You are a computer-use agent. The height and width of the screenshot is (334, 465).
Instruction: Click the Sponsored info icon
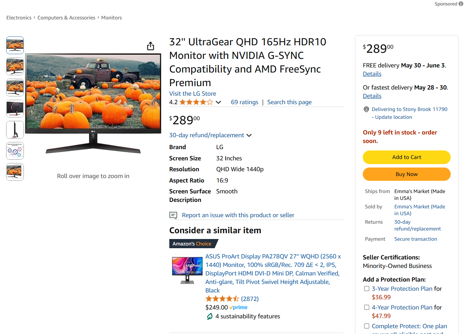click(x=461, y=4)
